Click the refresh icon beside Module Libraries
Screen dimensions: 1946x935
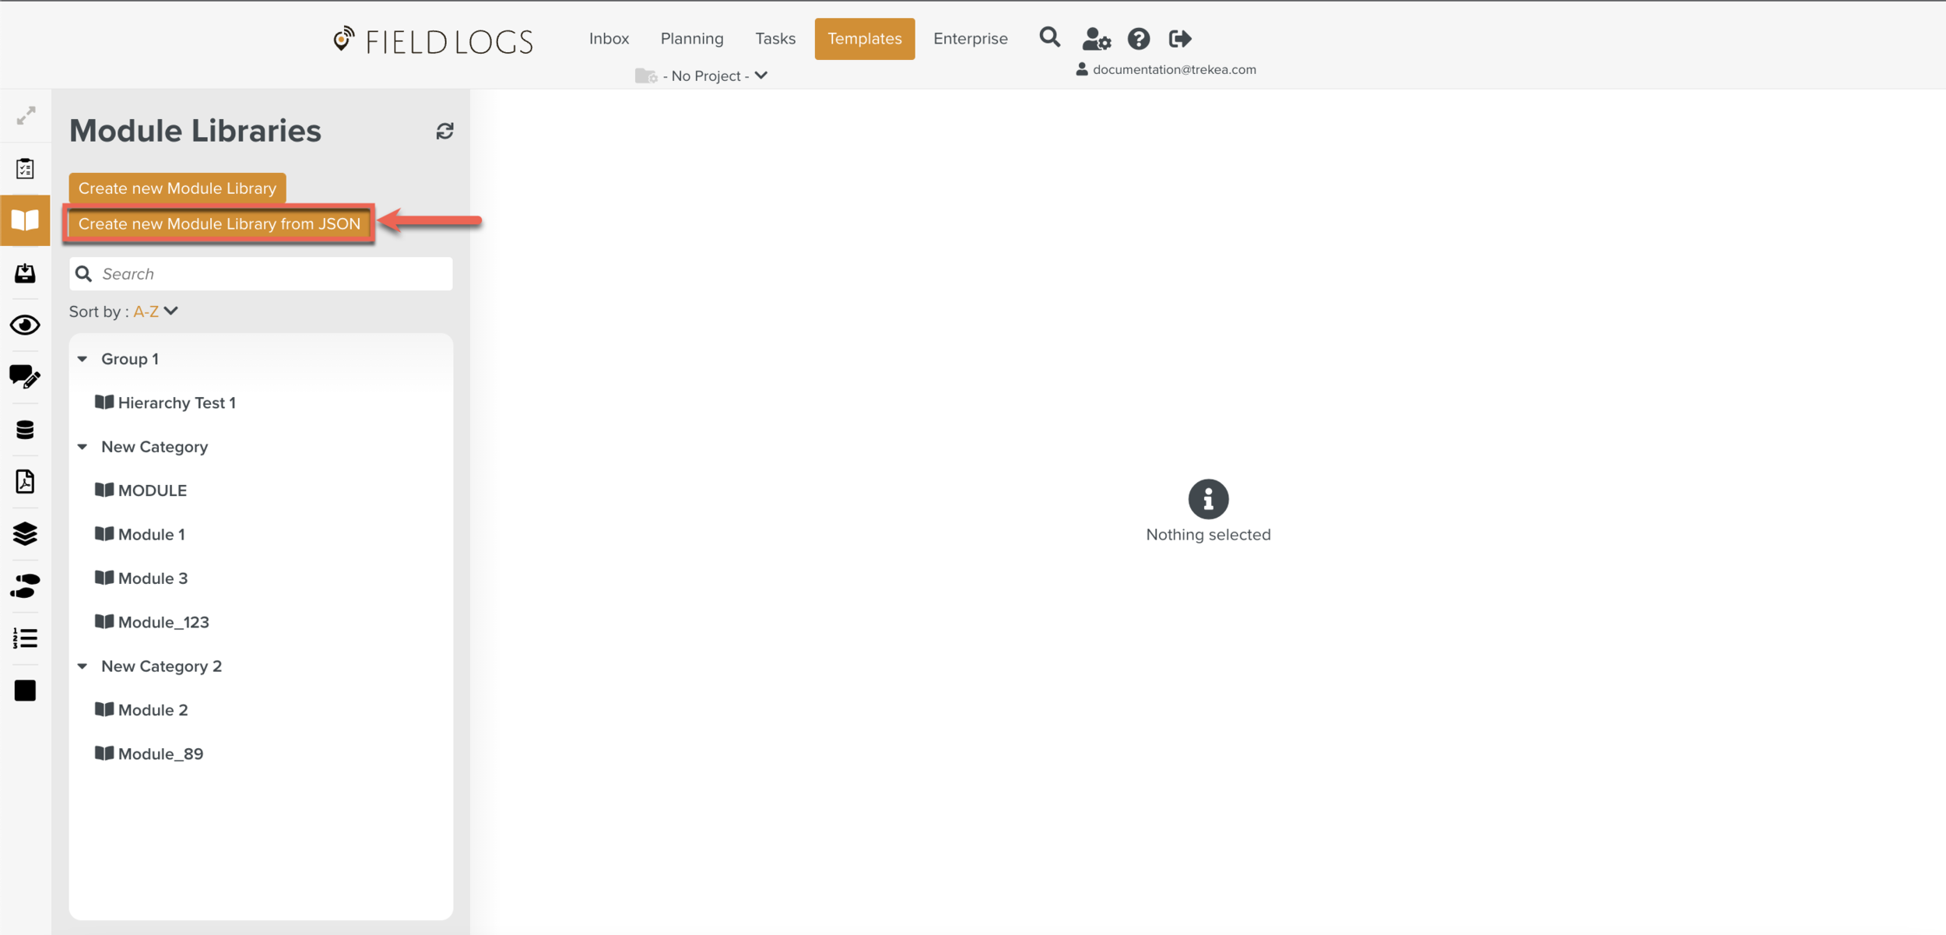point(444,131)
